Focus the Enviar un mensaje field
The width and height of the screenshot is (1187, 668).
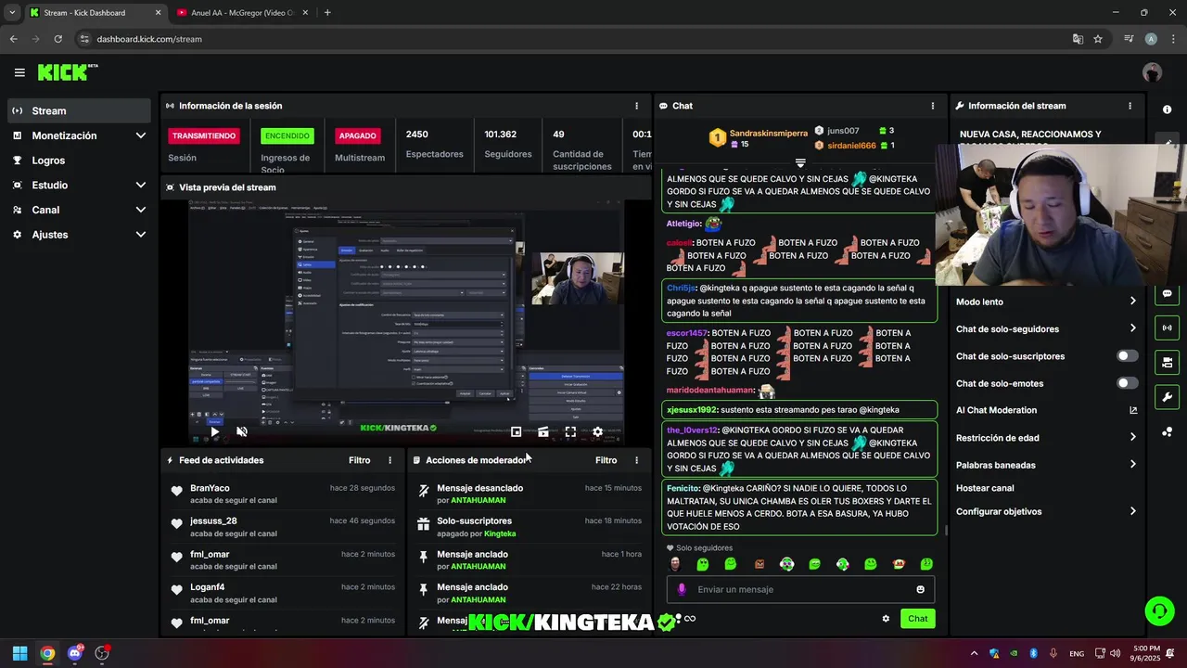800,589
